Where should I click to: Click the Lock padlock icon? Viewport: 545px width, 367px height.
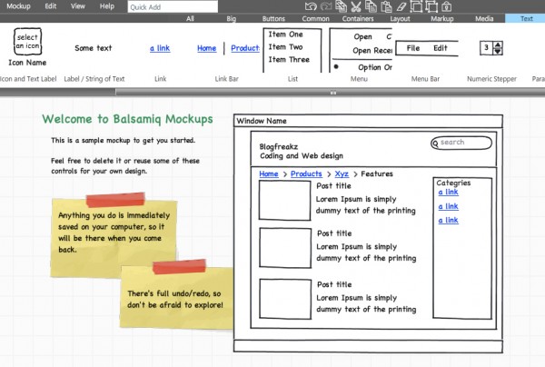(446, 6)
